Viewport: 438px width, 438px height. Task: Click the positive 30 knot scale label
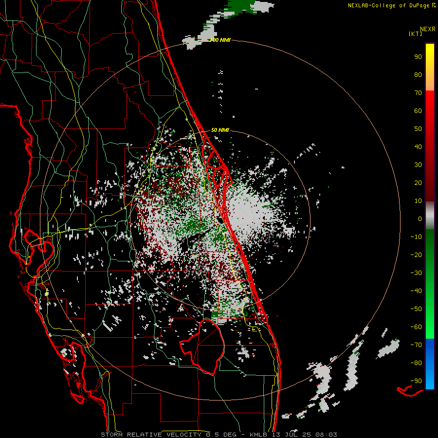pyautogui.click(x=418, y=165)
